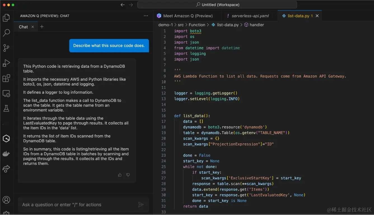Click the thumbs up feedback icon

coord(120,175)
